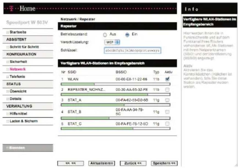The height and width of the screenshot is (168, 239).
Task: Click the Speedport W 503V title
Action: click(27, 23)
